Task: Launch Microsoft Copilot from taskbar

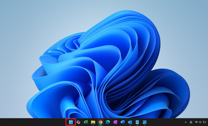Action: pos(78,122)
